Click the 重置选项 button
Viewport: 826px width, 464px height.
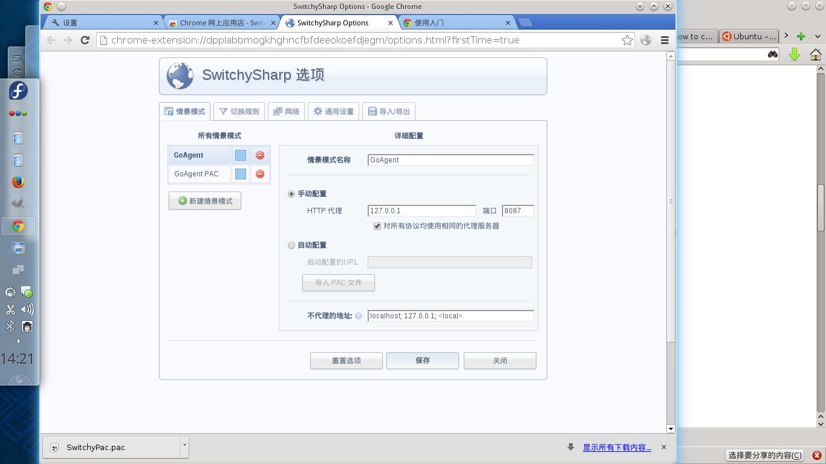pos(346,361)
